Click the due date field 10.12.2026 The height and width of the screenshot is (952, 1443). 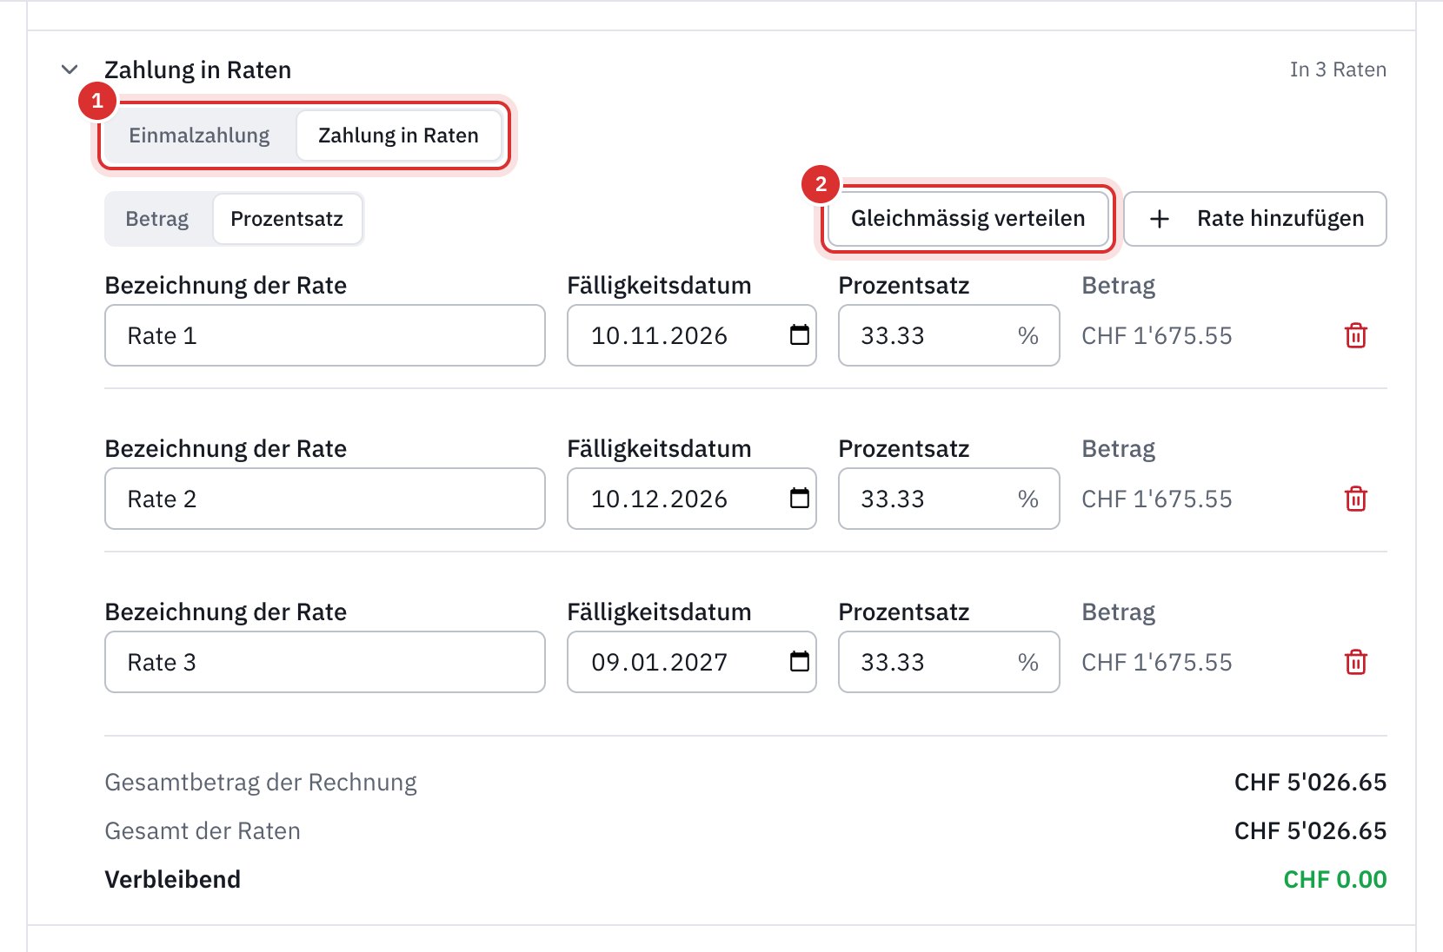691,499
